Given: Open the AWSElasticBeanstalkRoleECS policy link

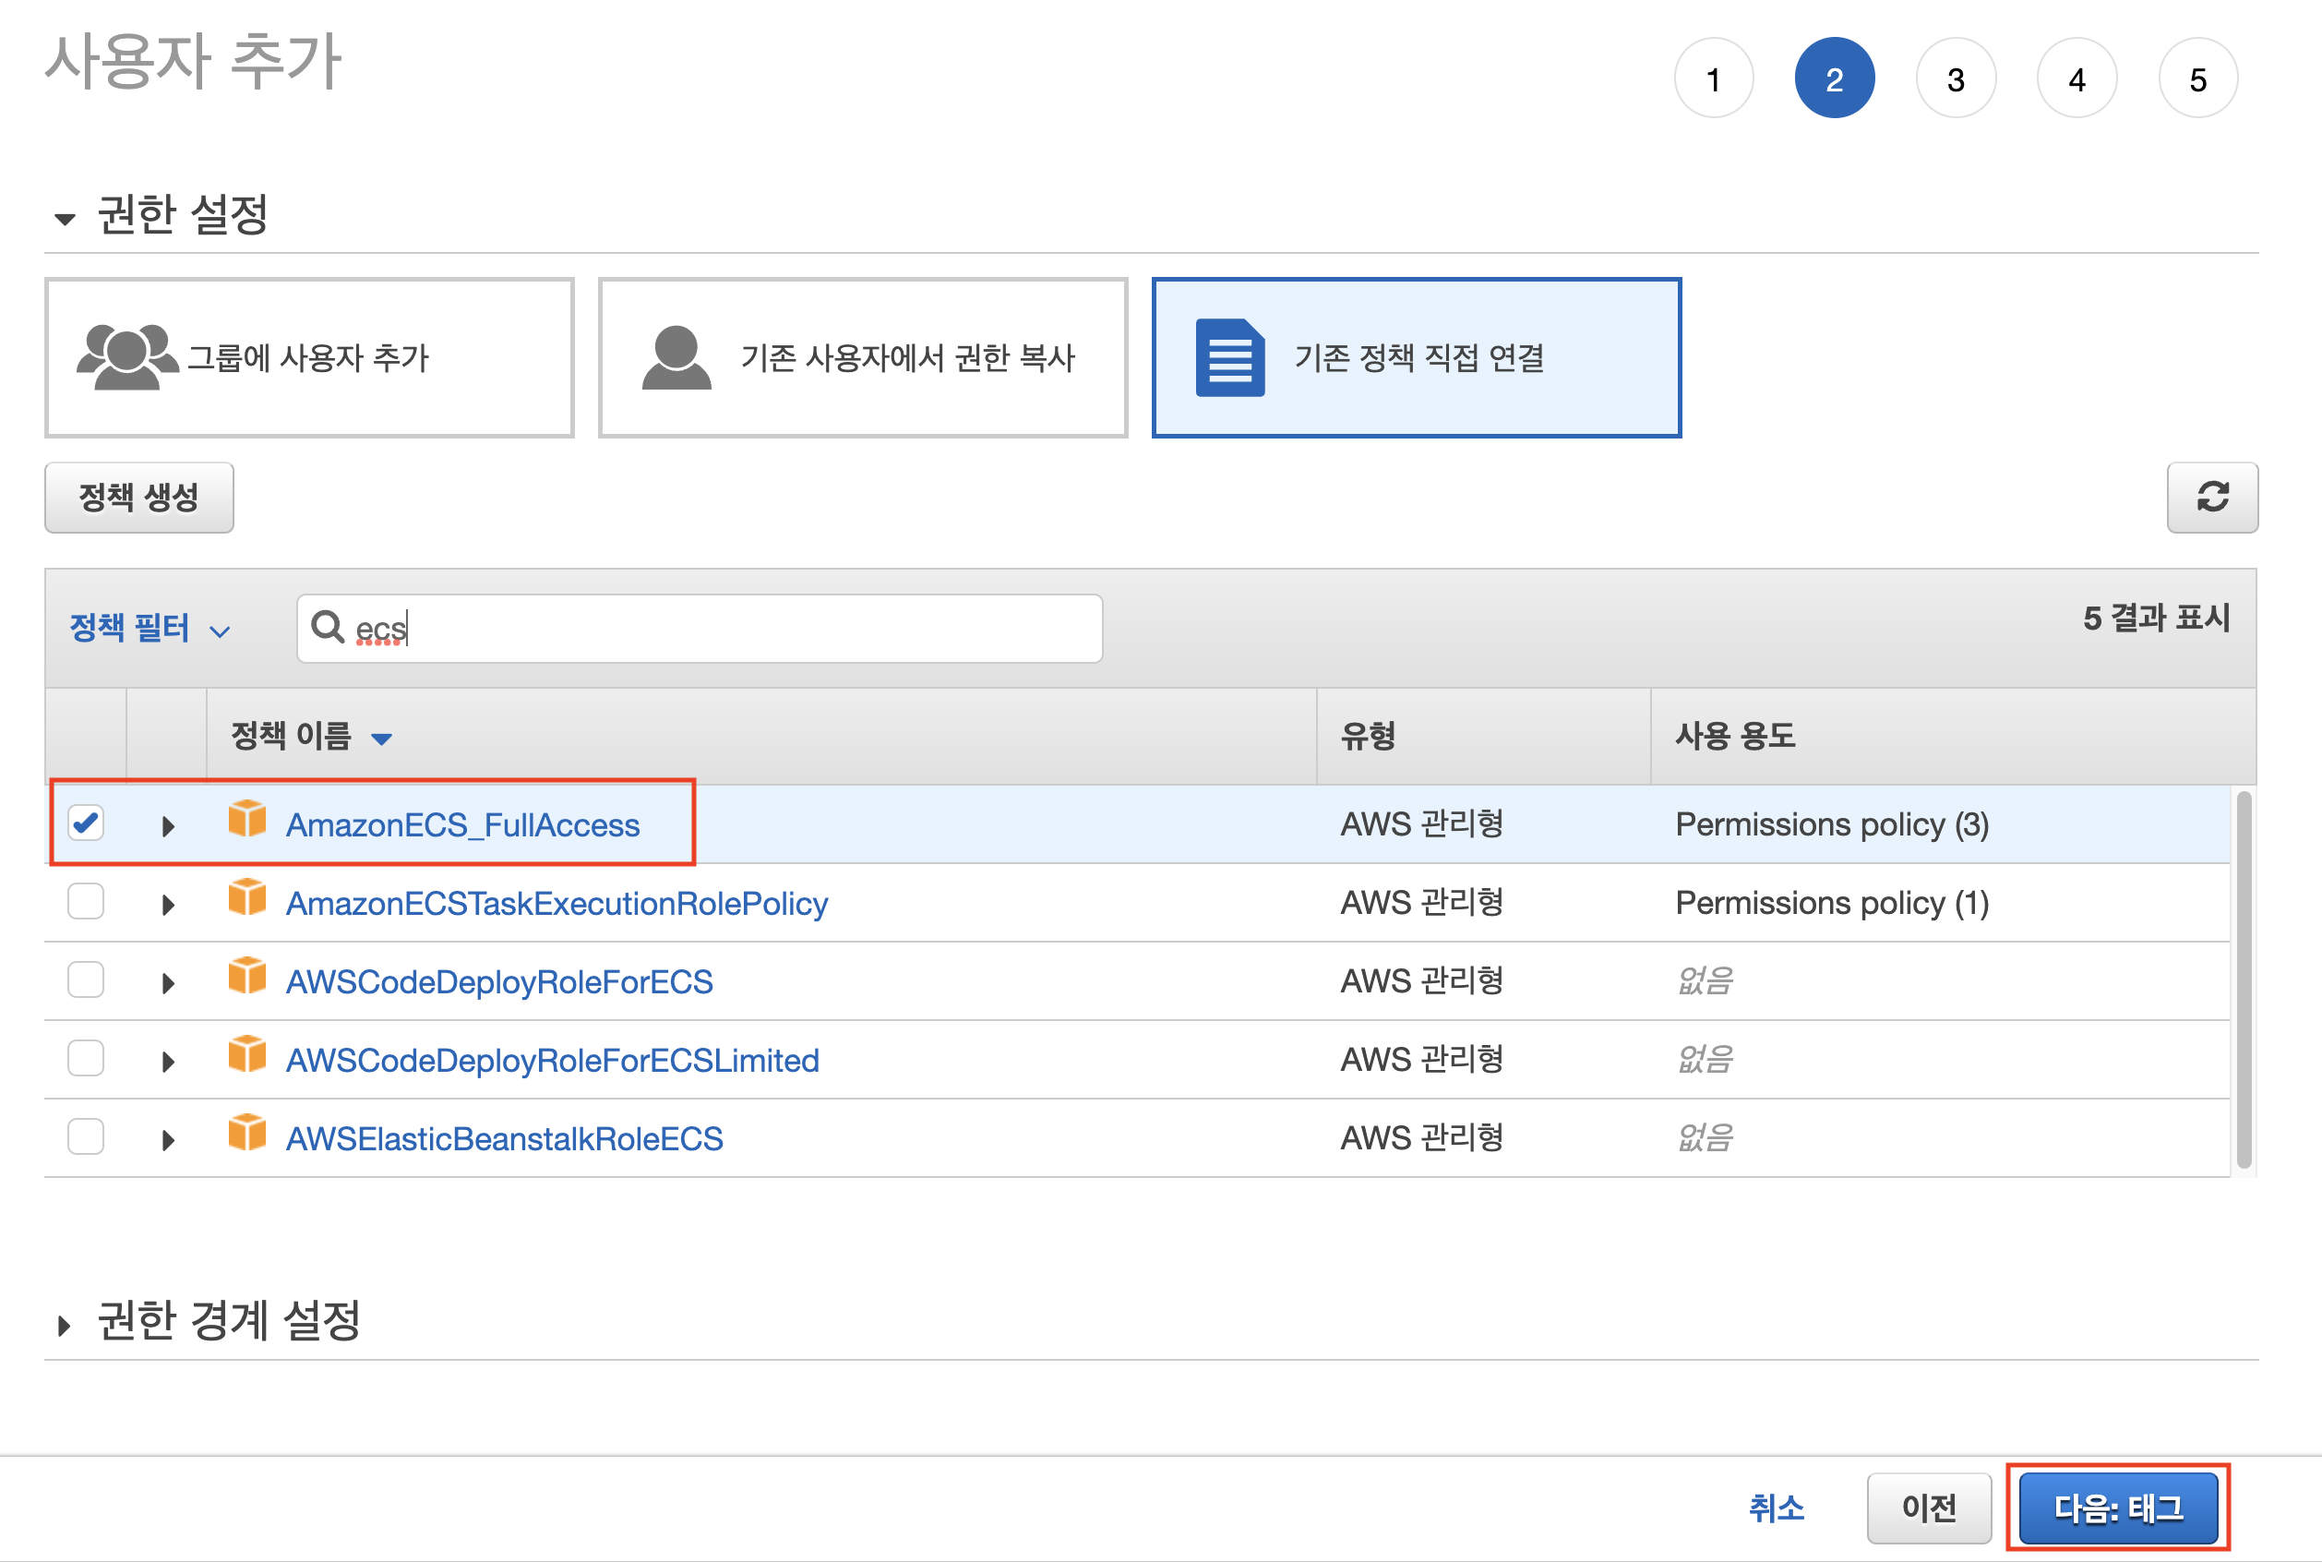Looking at the screenshot, I should [x=504, y=1139].
